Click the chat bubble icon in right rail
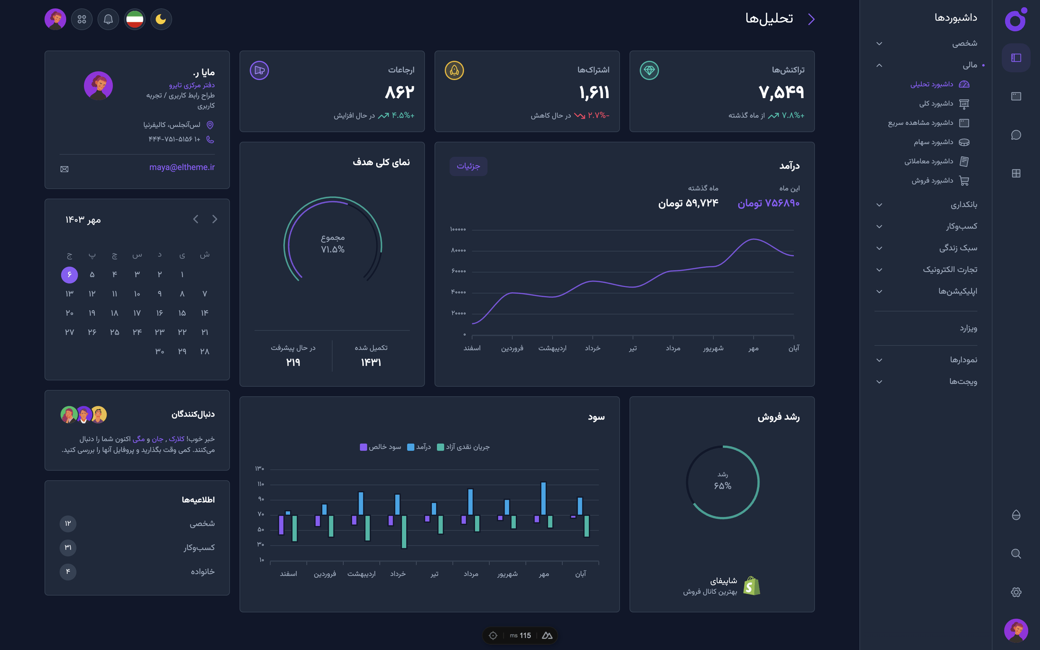Viewport: 1040px width, 650px height. pyautogui.click(x=1016, y=135)
